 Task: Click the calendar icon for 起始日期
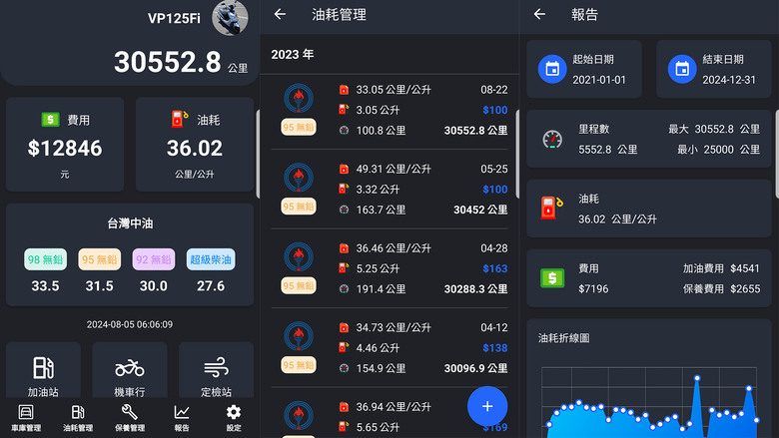coord(552,69)
